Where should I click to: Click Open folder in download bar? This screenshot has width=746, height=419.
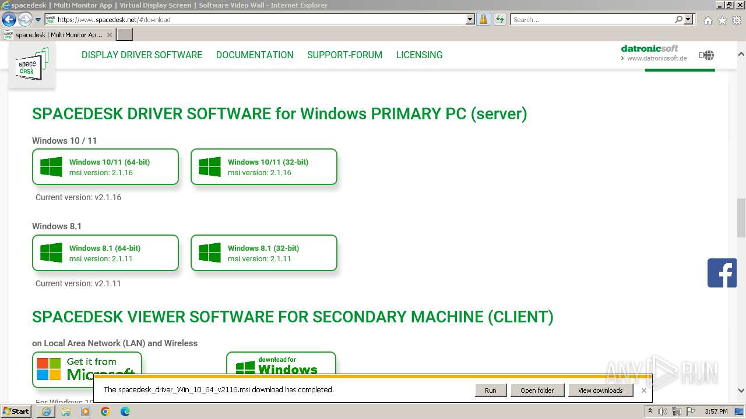point(537,390)
